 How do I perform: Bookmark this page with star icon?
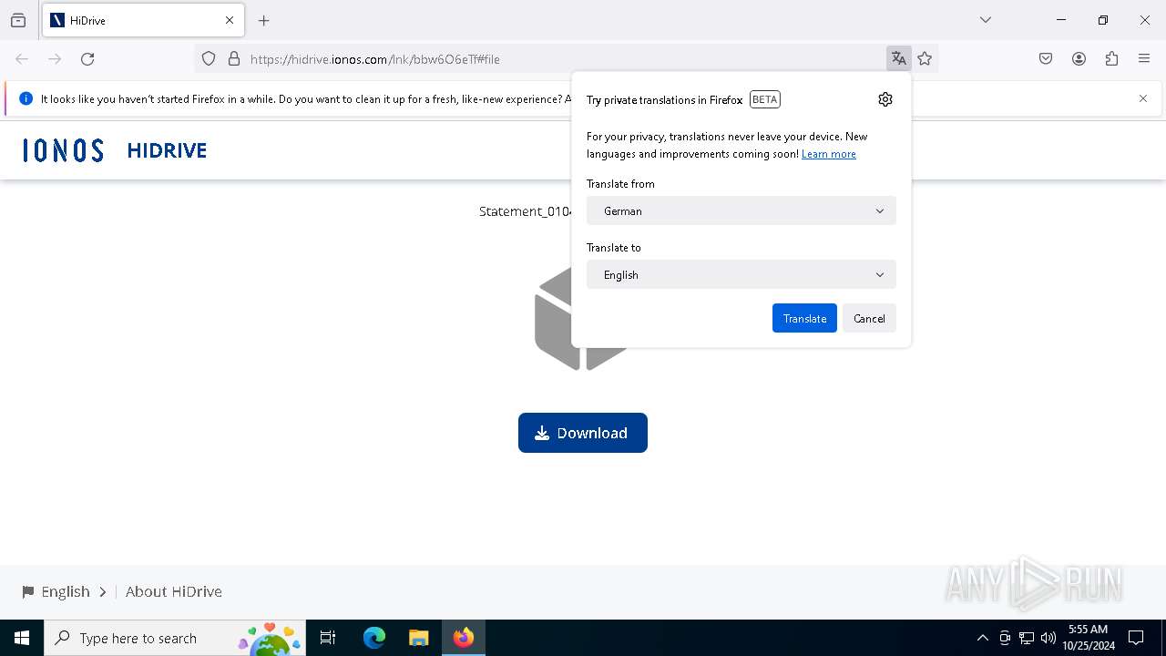pos(926,59)
